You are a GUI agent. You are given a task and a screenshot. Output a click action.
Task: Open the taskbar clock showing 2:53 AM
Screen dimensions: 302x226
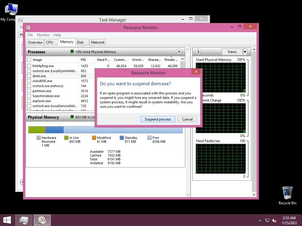click(x=289, y=220)
